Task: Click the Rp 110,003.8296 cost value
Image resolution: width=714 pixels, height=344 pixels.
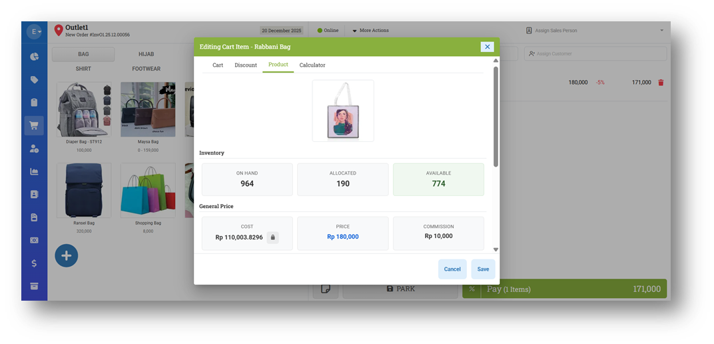Action: [x=239, y=237]
